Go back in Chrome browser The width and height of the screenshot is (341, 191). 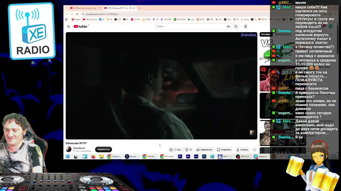click(67, 14)
